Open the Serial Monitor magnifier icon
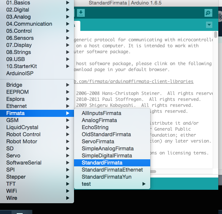Image resolution: width=222 pixels, height=214 pixels. click(x=208, y=13)
